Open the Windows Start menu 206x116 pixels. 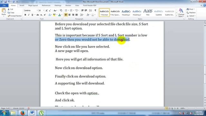pyautogui.click(x=4, y=113)
